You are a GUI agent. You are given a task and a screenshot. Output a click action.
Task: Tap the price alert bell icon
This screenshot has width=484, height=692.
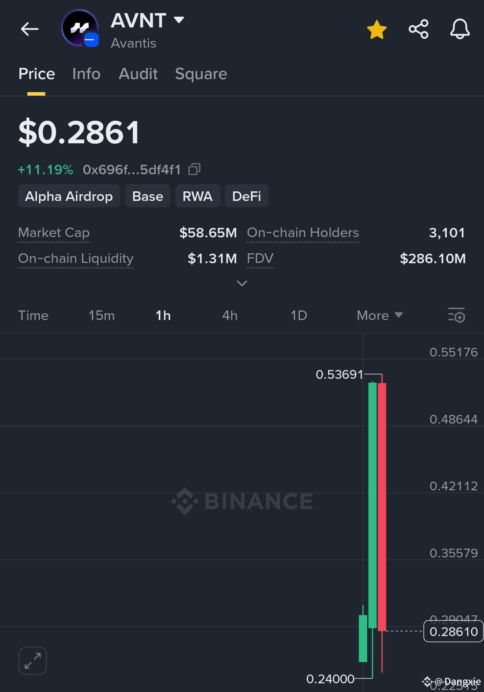pyautogui.click(x=460, y=29)
